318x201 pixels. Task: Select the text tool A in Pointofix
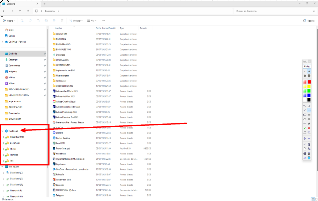tap(309, 124)
